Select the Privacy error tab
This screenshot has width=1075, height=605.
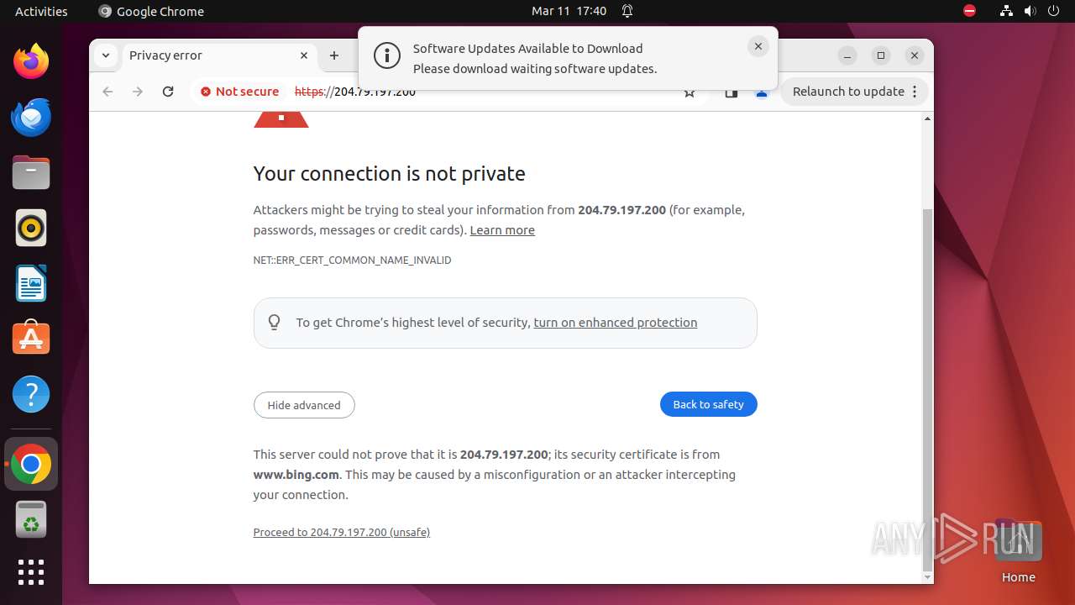[218, 55]
